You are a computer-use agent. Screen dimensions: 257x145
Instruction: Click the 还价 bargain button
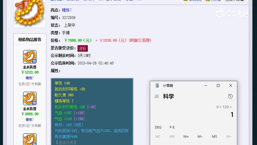tap(83, 48)
